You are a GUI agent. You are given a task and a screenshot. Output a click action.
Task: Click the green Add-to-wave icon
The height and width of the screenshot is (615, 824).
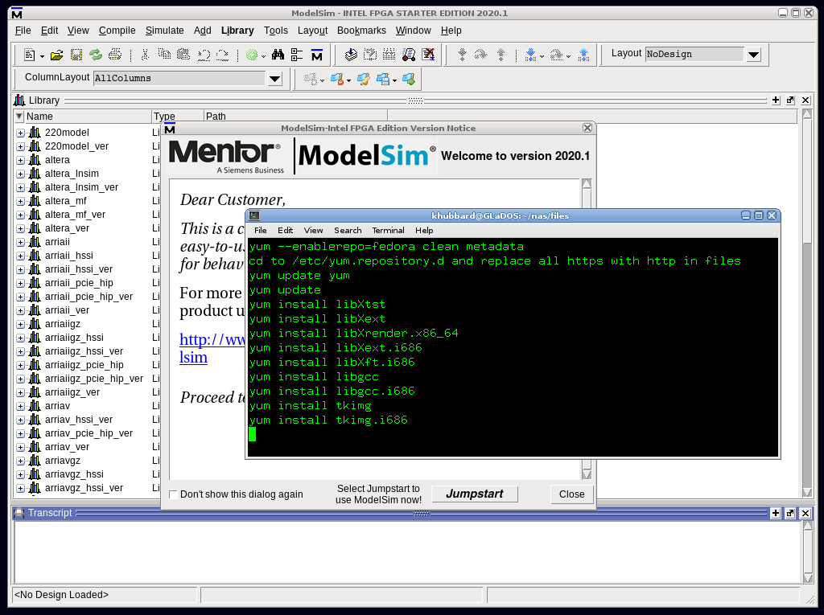[x=252, y=55]
